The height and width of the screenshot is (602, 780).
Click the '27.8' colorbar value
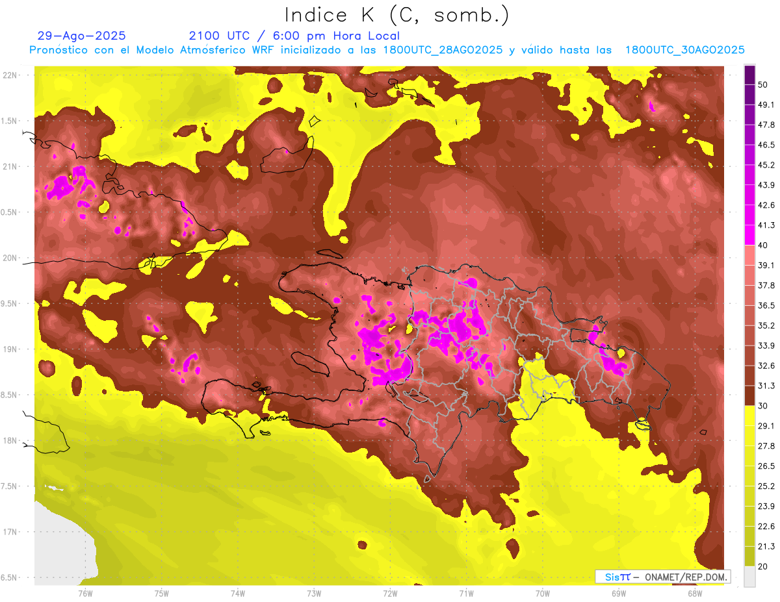pyautogui.click(x=766, y=446)
